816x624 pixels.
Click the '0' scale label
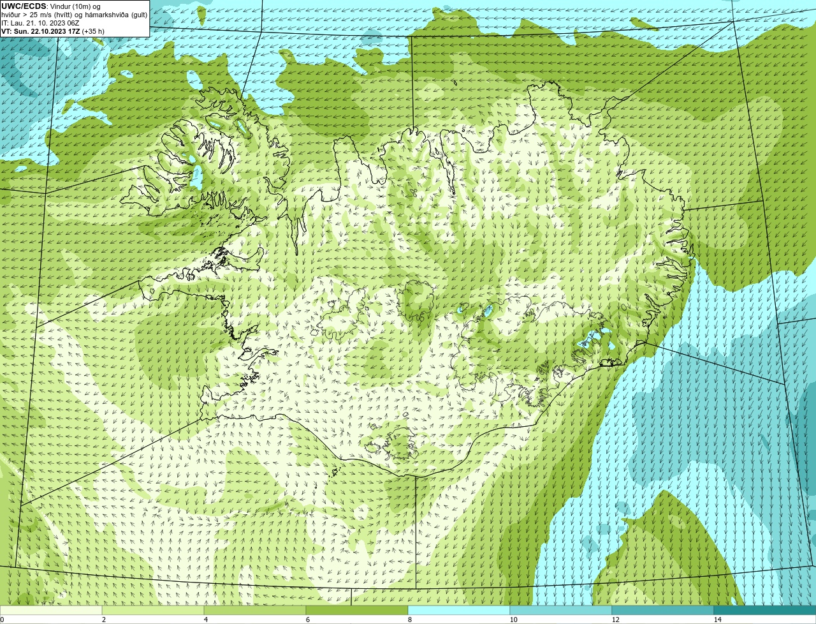[2, 620]
